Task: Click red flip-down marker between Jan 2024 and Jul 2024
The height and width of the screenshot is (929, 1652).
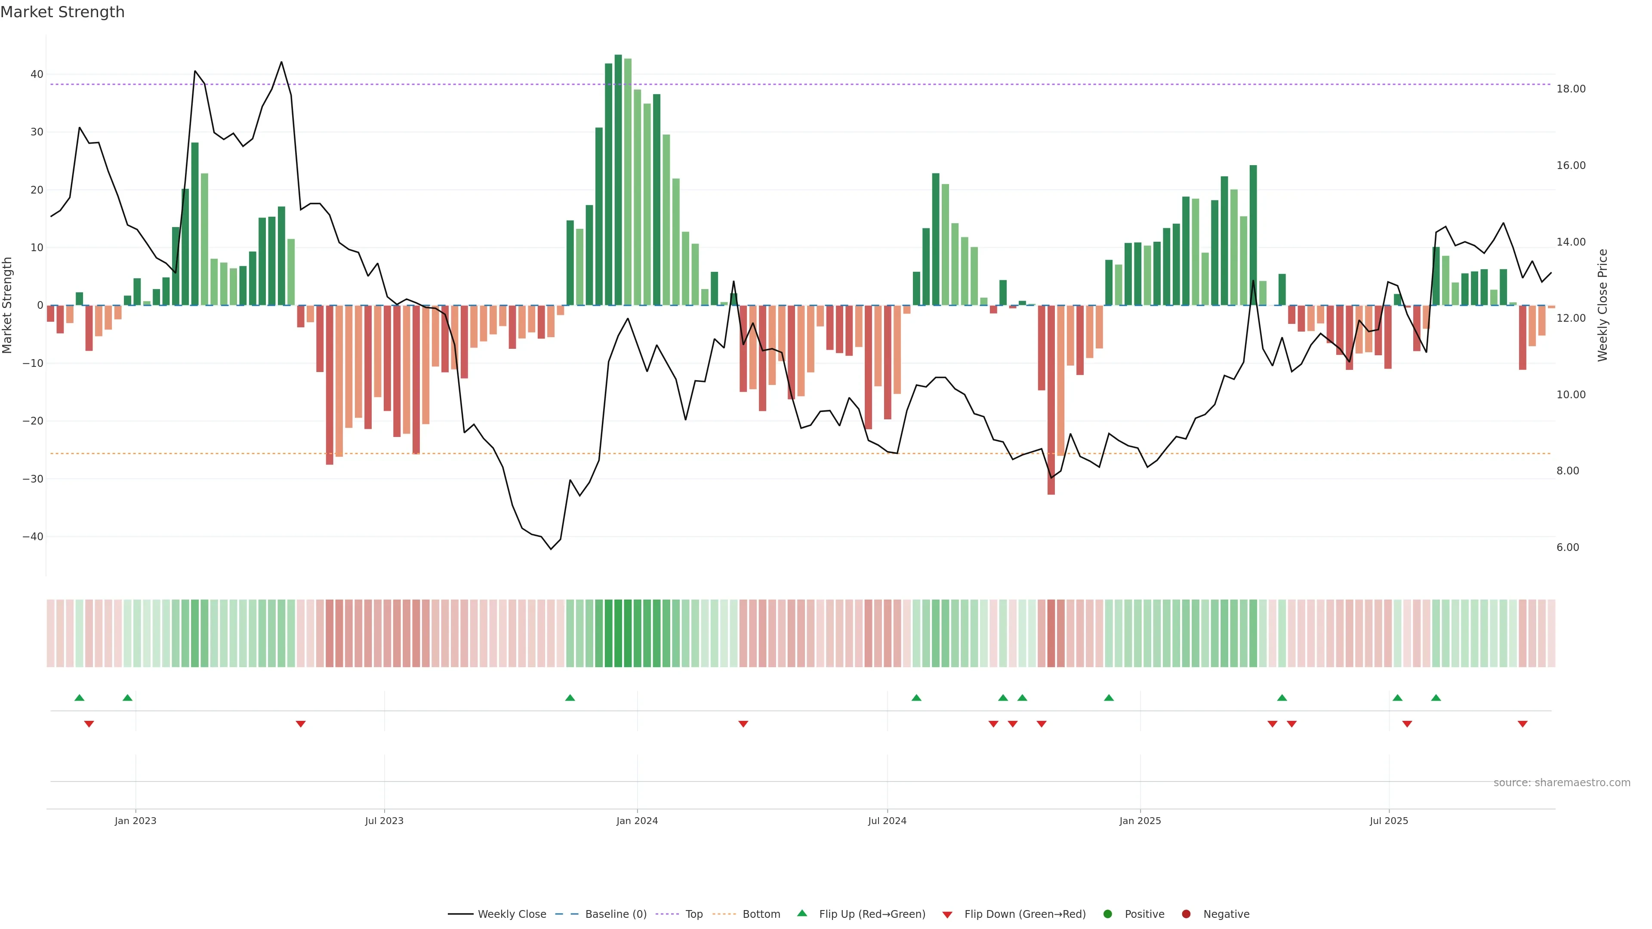Action: (x=743, y=724)
